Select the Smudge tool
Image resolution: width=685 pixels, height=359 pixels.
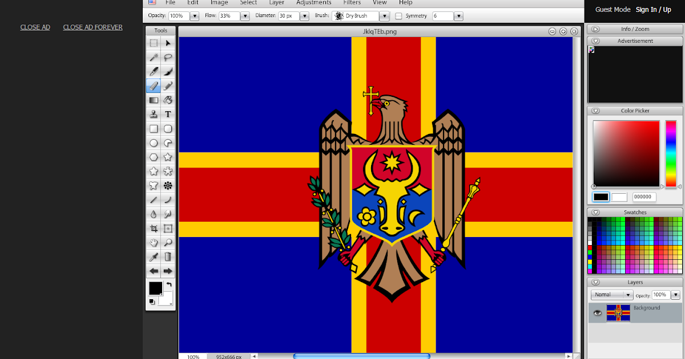(x=168, y=214)
